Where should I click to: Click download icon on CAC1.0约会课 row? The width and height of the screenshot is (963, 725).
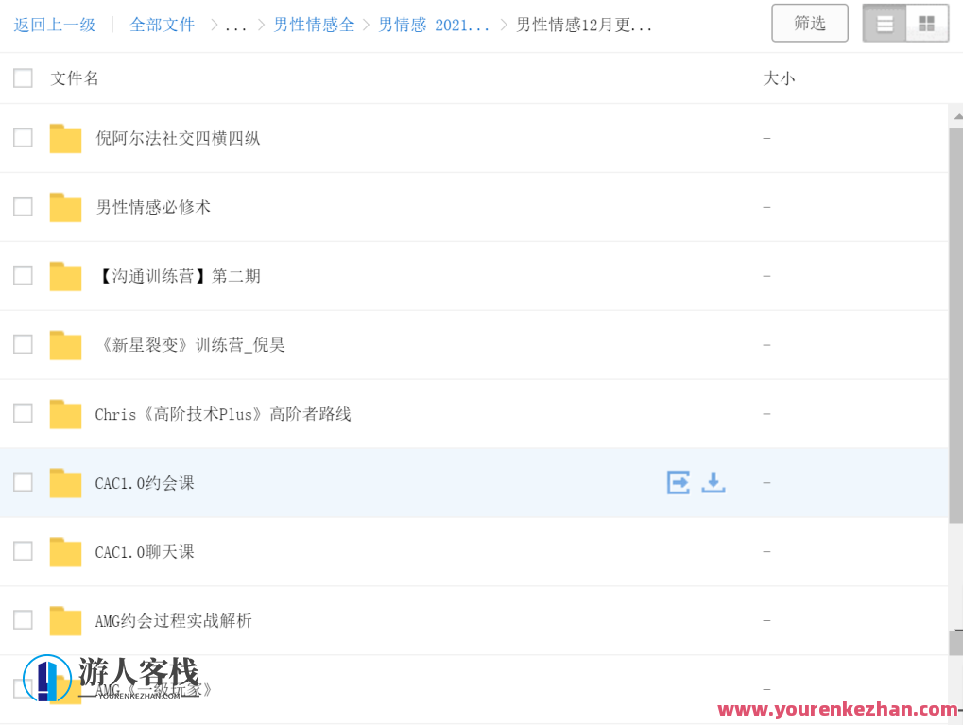pyautogui.click(x=714, y=482)
